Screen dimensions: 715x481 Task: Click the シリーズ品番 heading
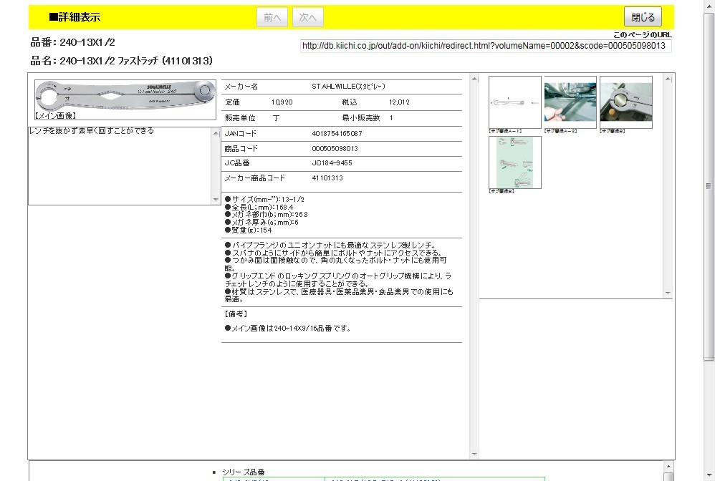pyautogui.click(x=244, y=472)
